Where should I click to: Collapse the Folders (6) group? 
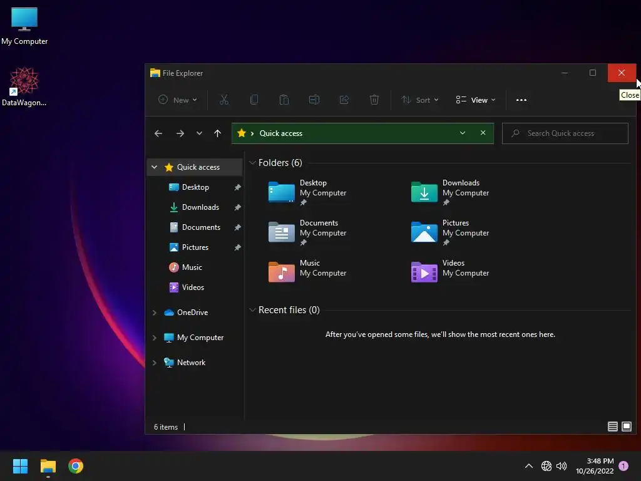[x=252, y=163]
